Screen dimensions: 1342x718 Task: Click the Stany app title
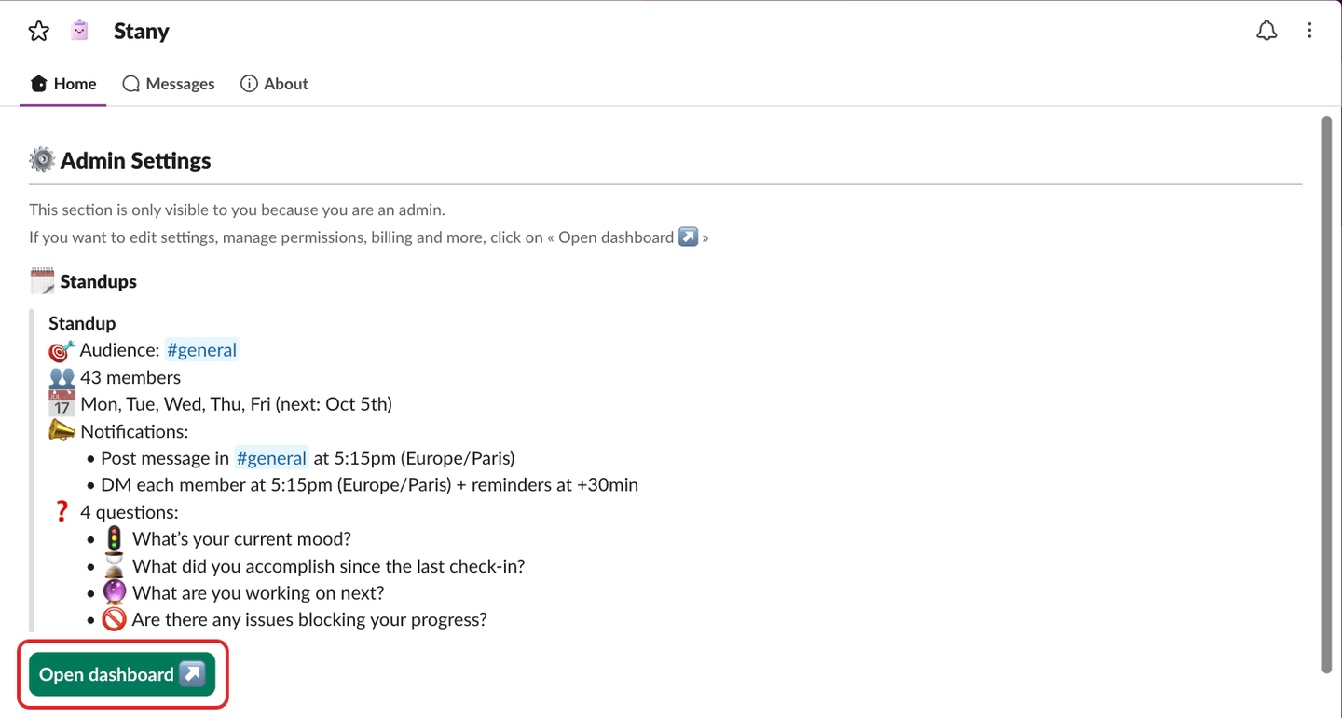142,31
